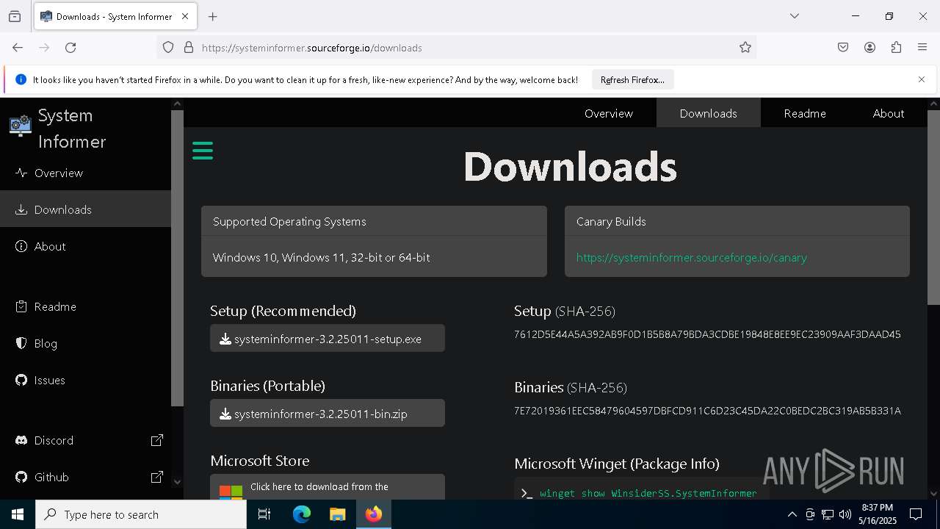Open the volume speaker tray icon

(x=845, y=514)
